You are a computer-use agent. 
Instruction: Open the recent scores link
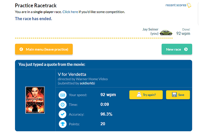[x=176, y=5]
